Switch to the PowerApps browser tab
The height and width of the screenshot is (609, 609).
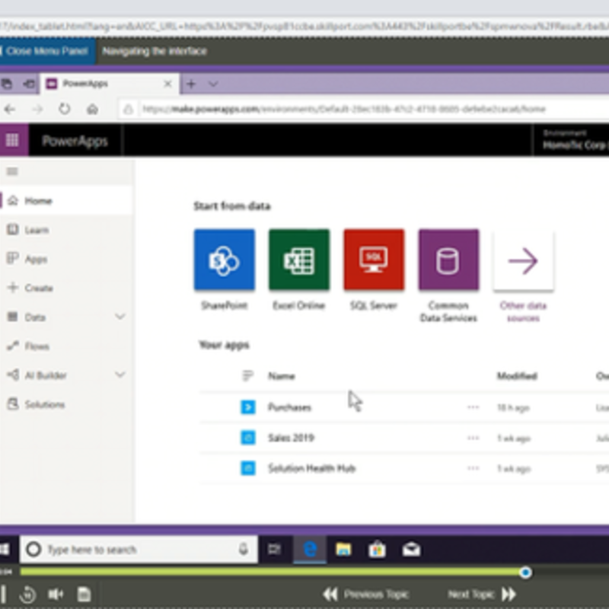tap(110, 84)
